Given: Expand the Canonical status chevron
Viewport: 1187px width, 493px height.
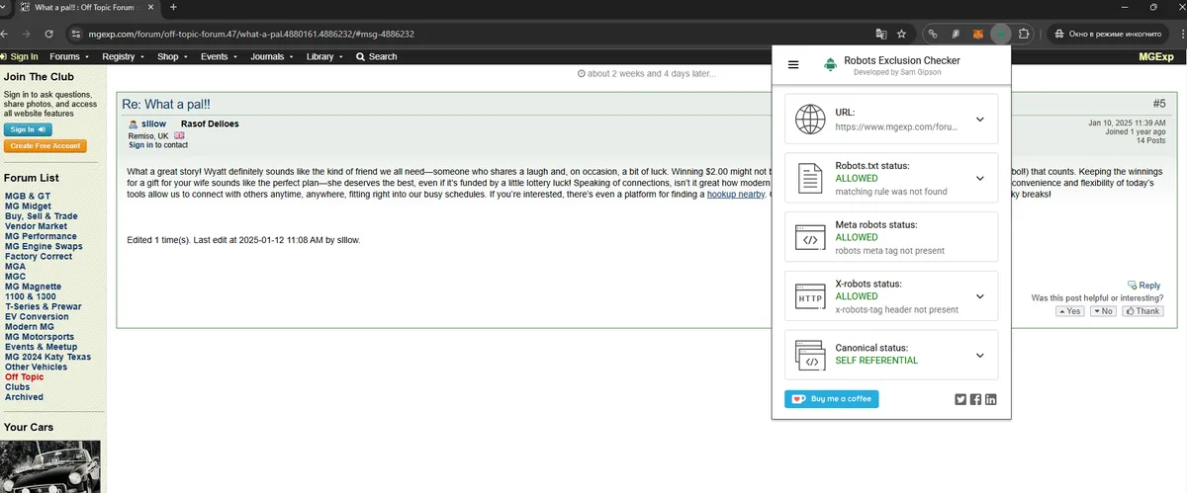Looking at the screenshot, I should (x=979, y=356).
